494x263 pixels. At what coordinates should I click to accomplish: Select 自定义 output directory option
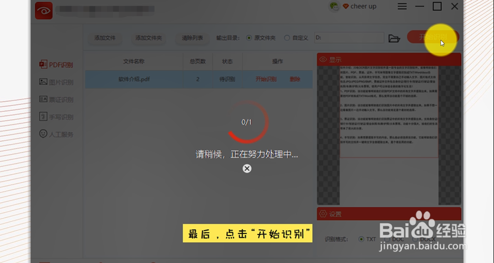point(296,38)
